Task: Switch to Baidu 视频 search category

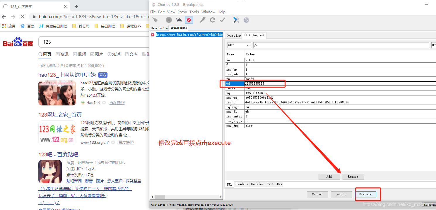Action: [79, 54]
